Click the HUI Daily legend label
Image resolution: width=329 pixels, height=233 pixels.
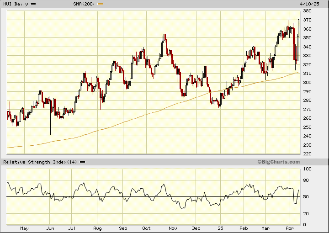[16, 4]
